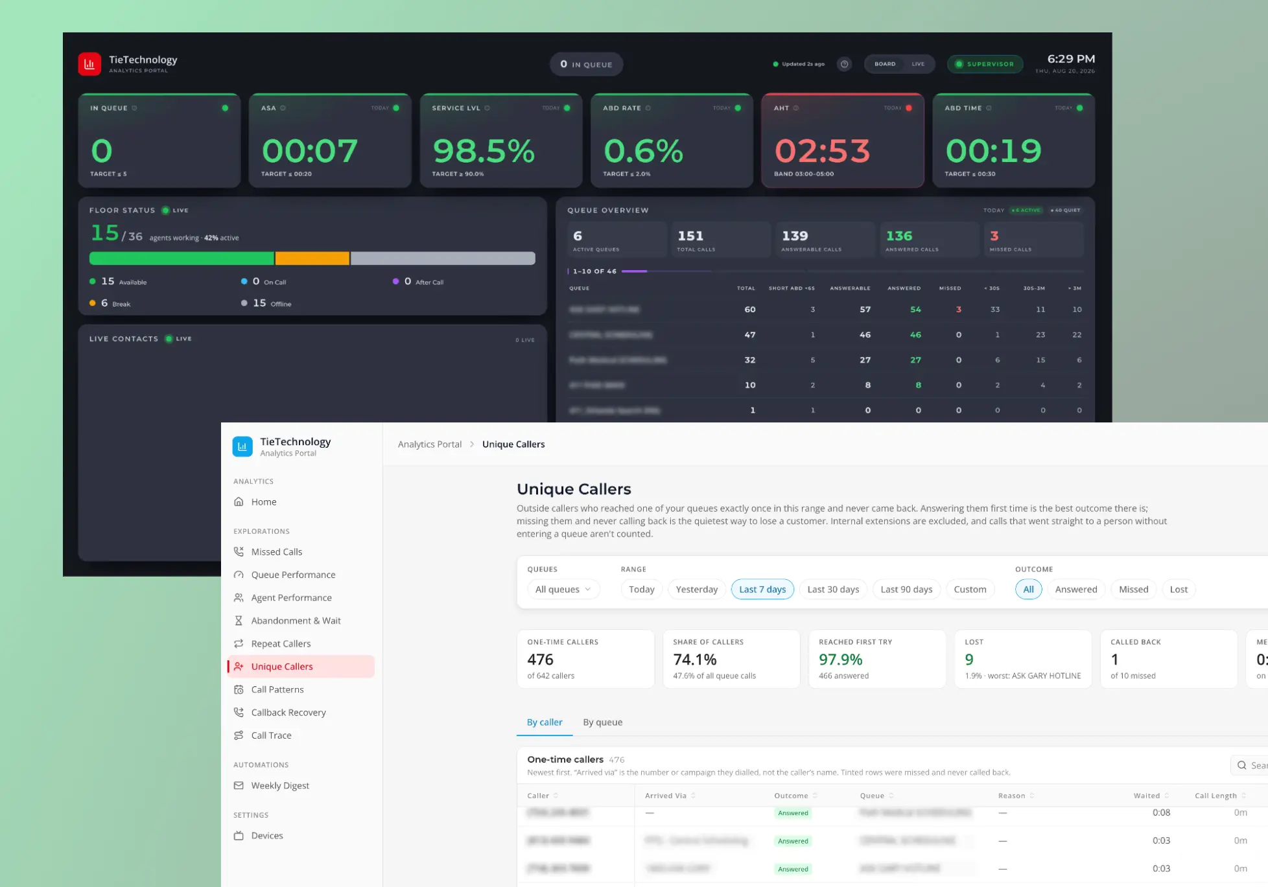Switch to the By queue tab
This screenshot has width=1268, height=887.
click(x=602, y=722)
